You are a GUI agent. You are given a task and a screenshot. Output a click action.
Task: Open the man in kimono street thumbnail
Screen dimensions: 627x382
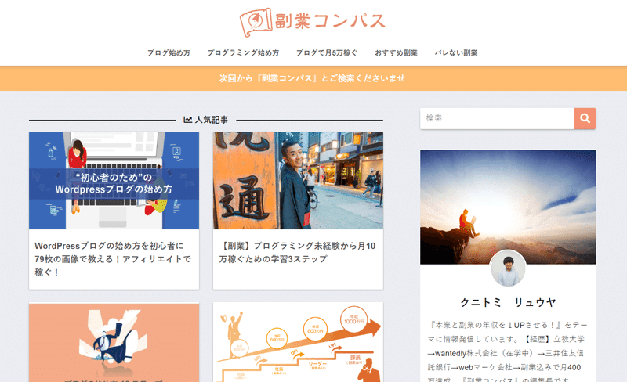pos(298,180)
